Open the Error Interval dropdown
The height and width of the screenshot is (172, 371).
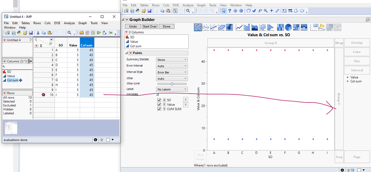tap(172, 66)
